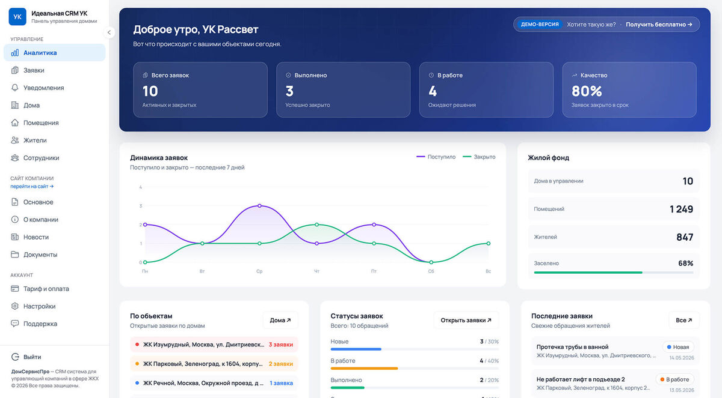Image resolution: width=722 pixels, height=398 pixels.
Task: Click the Сотрудники team icon
Action: (x=15, y=158)
